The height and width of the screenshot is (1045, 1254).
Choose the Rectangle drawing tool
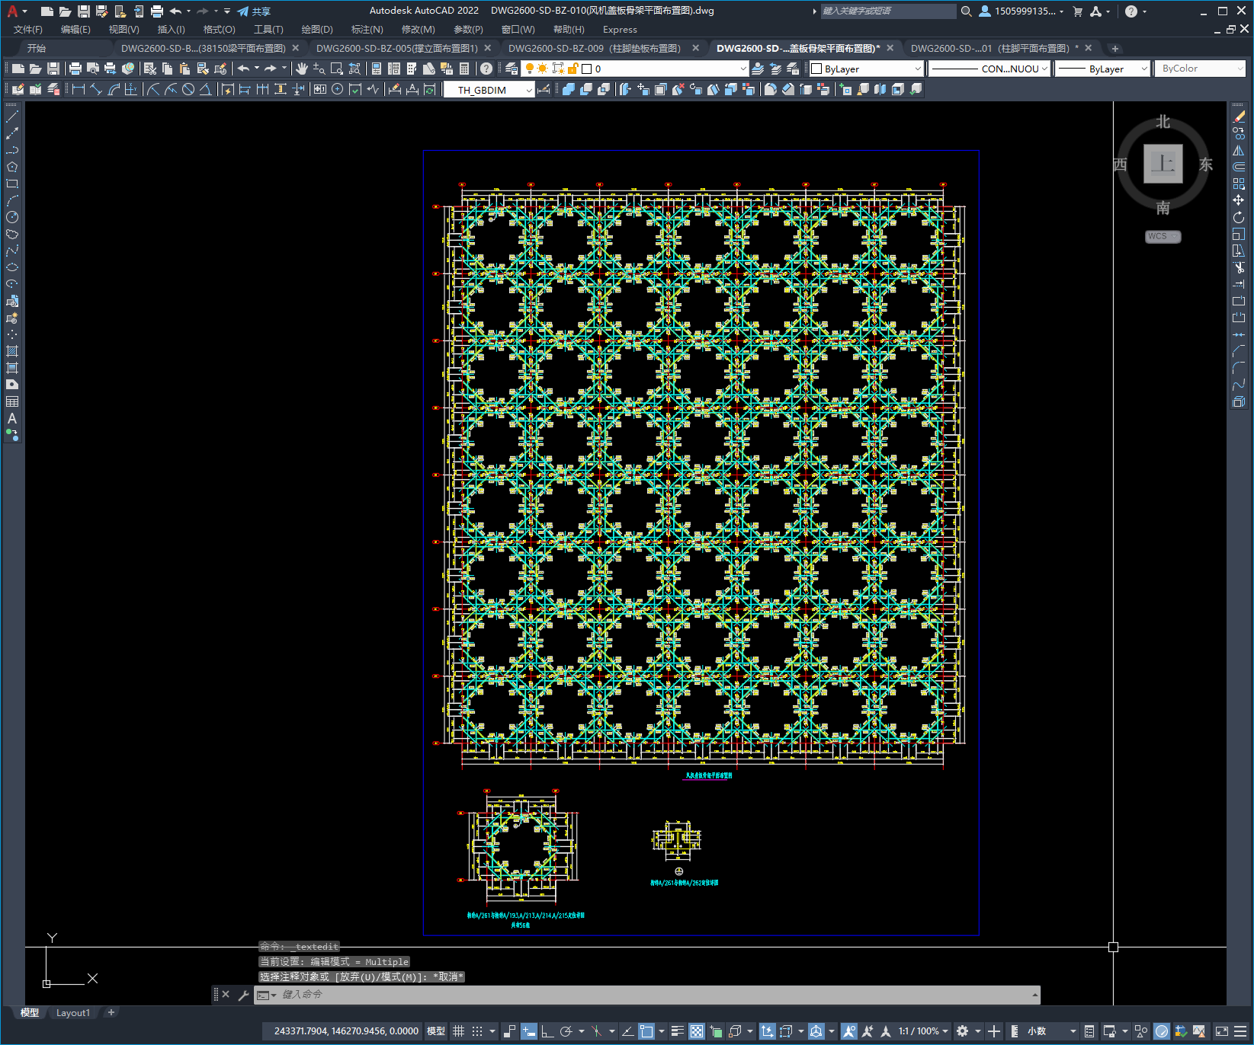click(x=12, y=184)
